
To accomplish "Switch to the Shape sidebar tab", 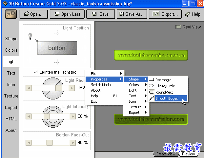I will pyautogui.click(x=11, y=39).
